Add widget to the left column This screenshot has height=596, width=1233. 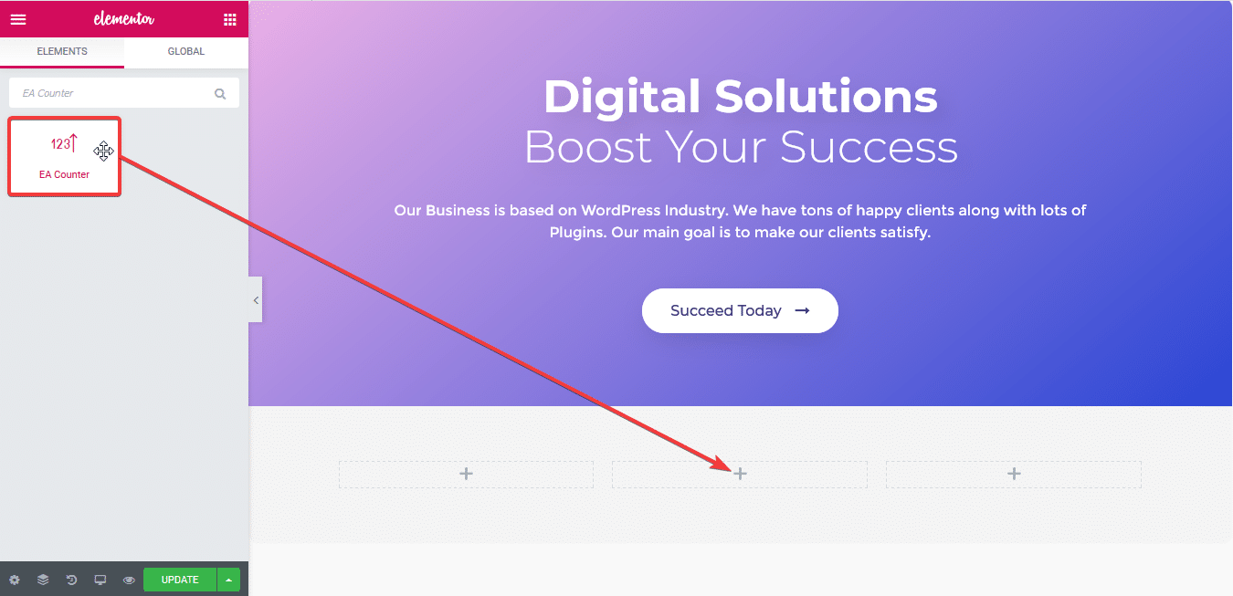(x=466, y=474)
